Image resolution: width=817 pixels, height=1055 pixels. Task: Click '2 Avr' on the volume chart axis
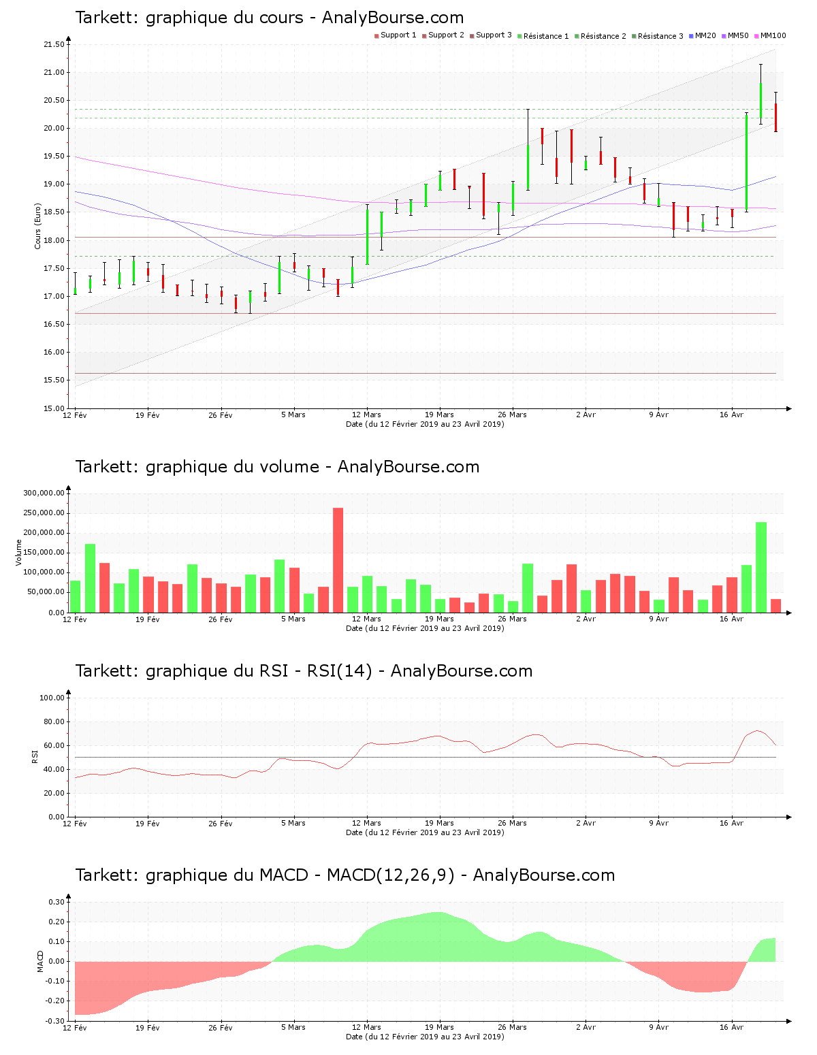[x=586, y=619]
